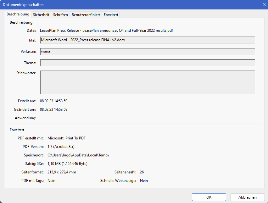Click the empty Thema input field
This screenshot has width=268, height=203.
[x=147, y=63]
